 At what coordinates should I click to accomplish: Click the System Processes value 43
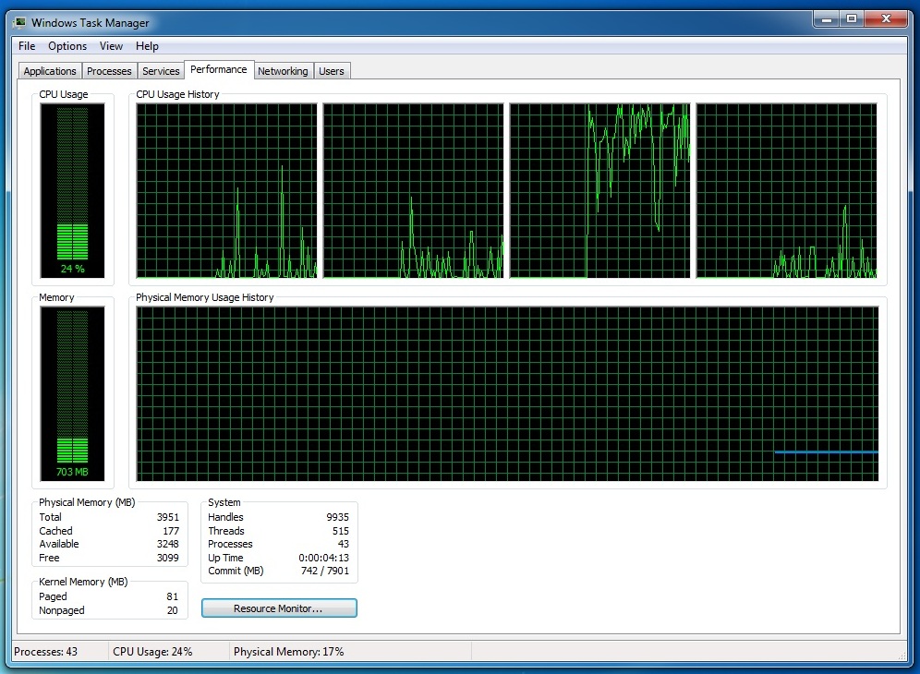[x=344, y=544]
